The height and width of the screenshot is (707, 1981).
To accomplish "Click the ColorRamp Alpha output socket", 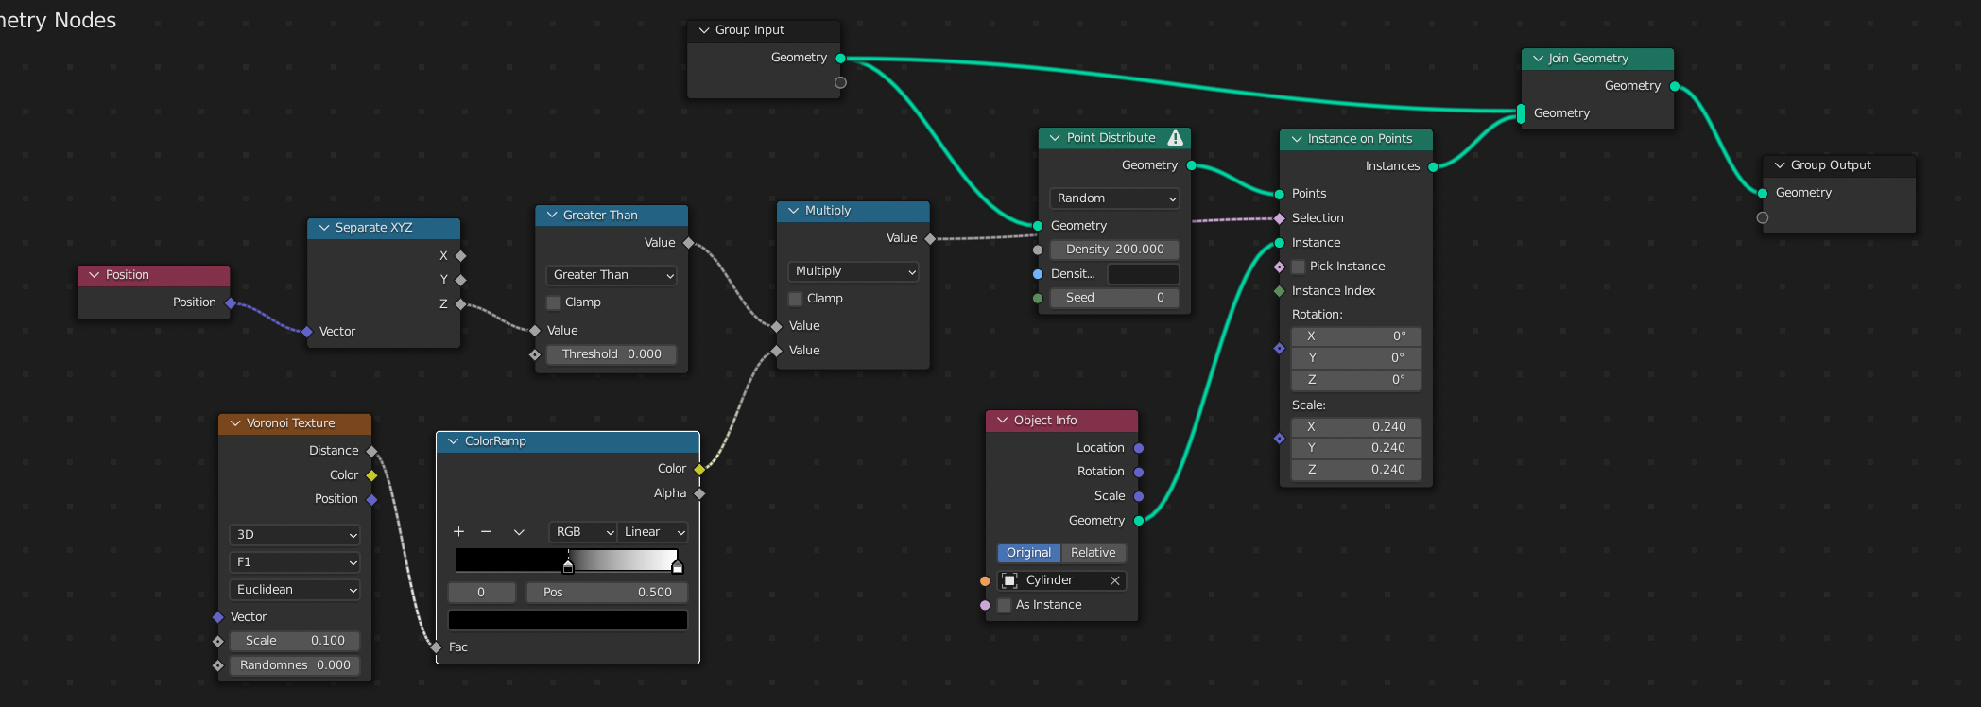I will [x=699, y=493].
